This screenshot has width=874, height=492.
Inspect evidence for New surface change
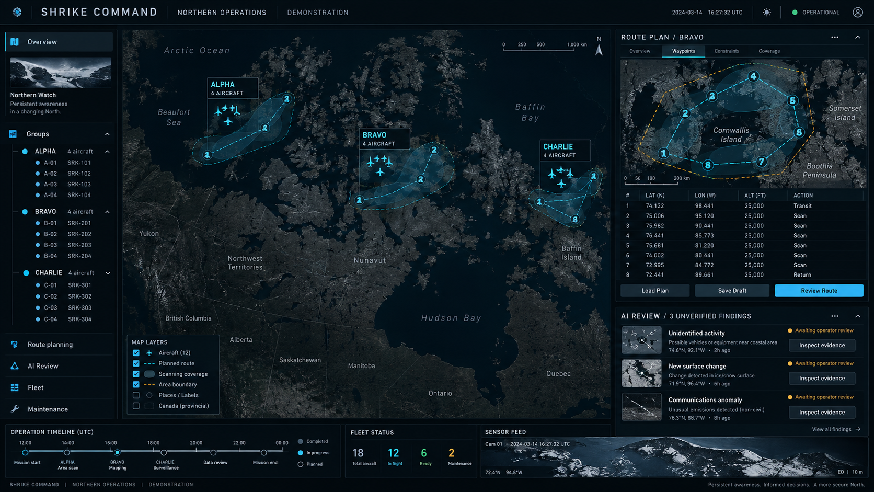click(x=822, y=378)
